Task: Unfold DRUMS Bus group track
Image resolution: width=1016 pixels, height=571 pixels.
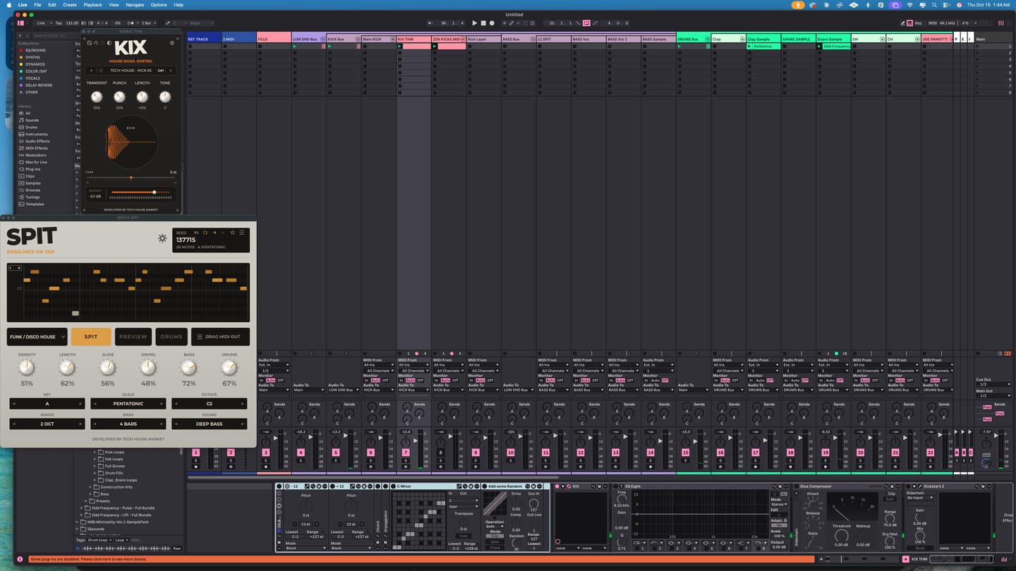Action: pyautogui.click(x=708, y=39)
